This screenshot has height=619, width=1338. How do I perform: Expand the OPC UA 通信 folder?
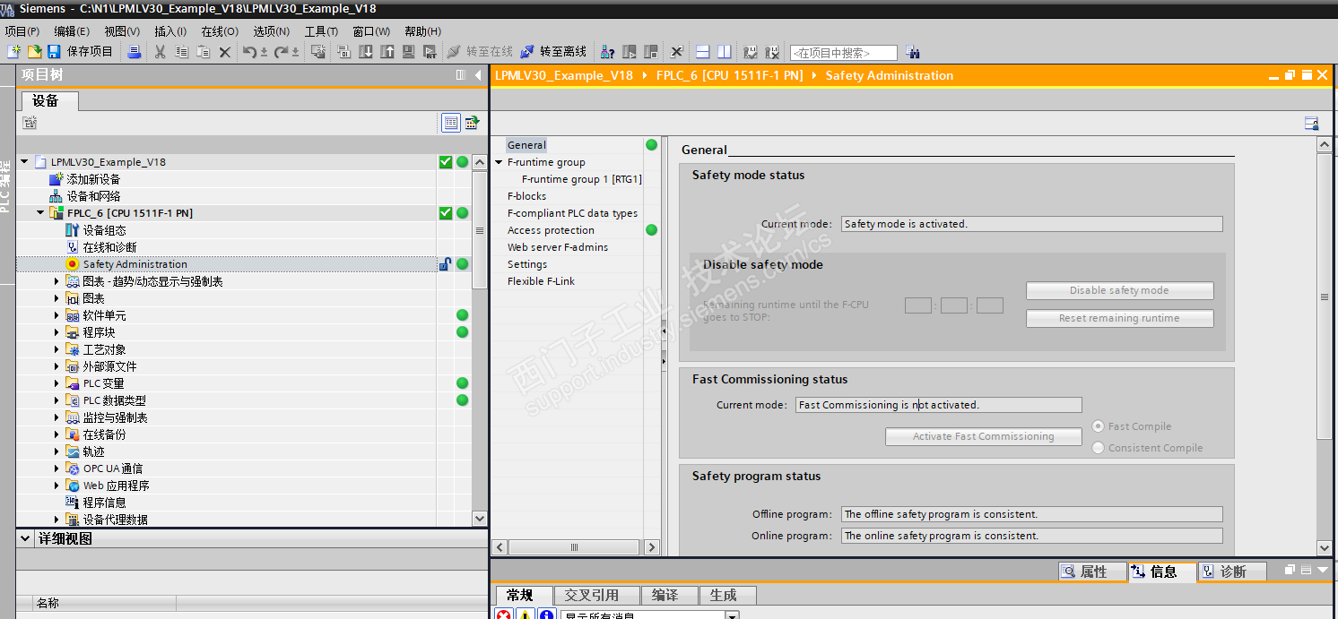(x=56, y=469)
